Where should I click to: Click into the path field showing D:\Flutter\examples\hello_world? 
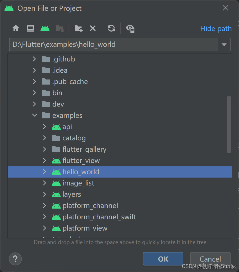(x=114, y=45)
